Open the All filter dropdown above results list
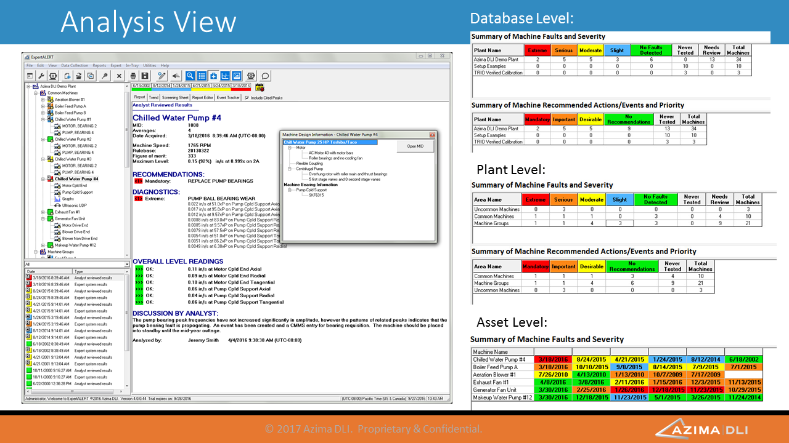The height and width of the screenshot is (443, 789). pos(127,264)
